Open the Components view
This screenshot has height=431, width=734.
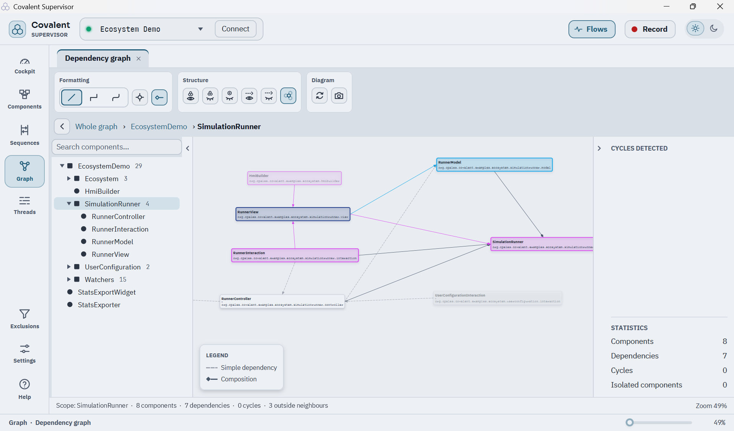(25, 99)
